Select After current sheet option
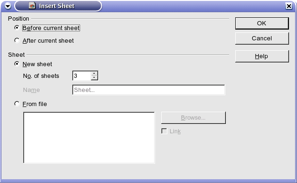This screenshot has width=297, height=183. coord(17,40)
